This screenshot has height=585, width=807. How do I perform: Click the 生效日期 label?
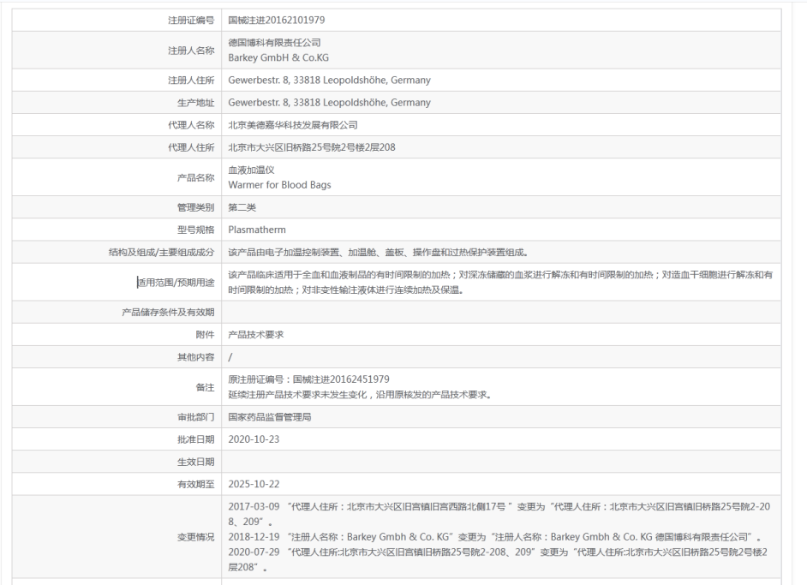195,462
